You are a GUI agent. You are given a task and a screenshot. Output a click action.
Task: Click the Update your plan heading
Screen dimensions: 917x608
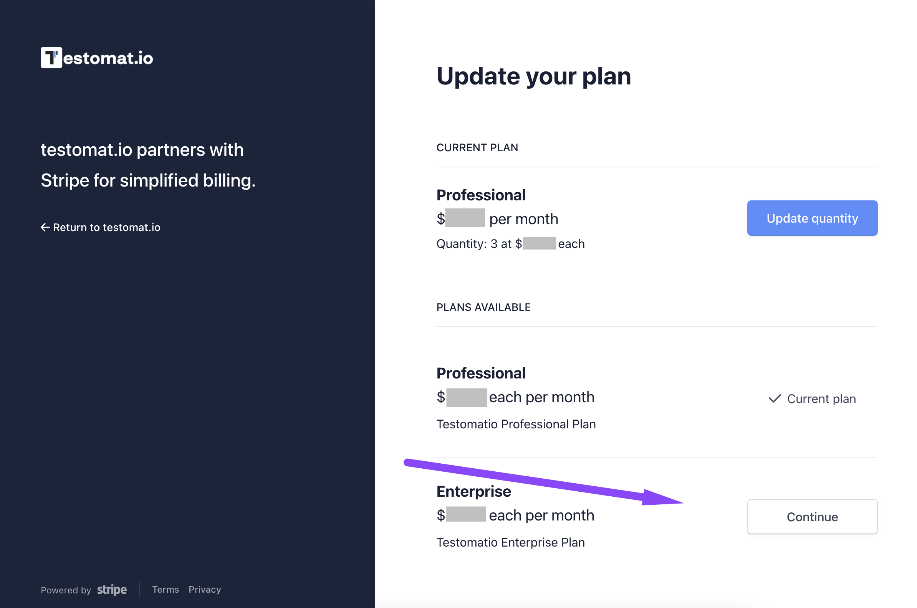533,76
